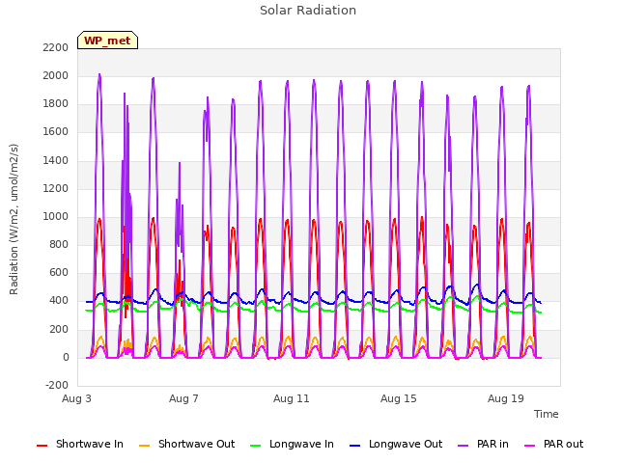Click the low PAR in peak near Aug 7
Image resolution: width=618 pixels, height=463 pixels.
tap(180, 163)
